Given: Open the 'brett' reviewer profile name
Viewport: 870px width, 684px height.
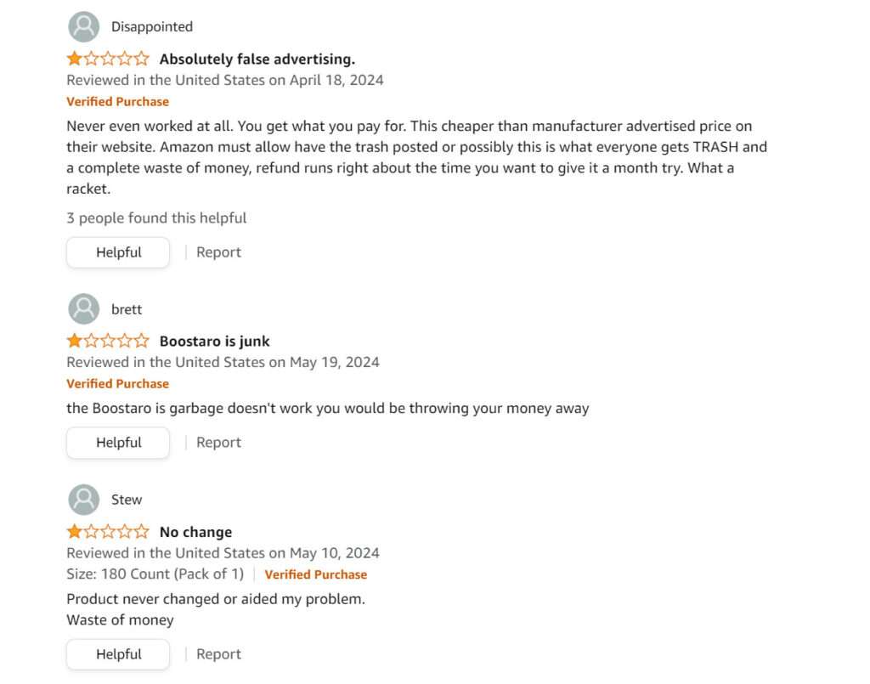Looking at the screenshot, I should point(127,309).
